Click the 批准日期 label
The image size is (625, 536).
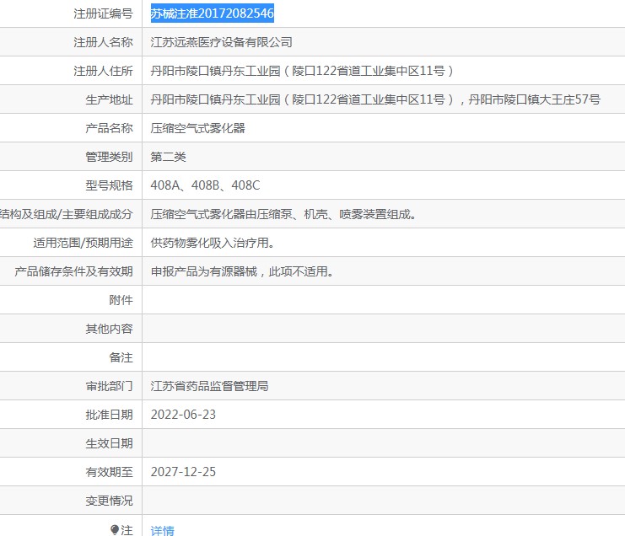tap(109, 415)
